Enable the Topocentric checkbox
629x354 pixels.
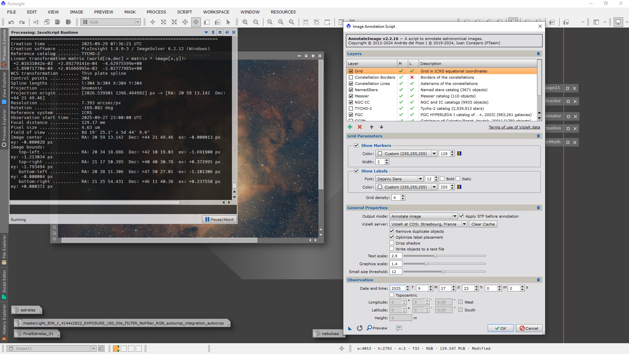[392, 295]
